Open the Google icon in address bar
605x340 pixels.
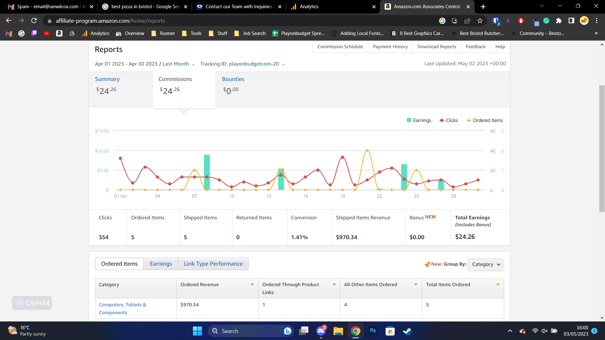click(442, 21)
